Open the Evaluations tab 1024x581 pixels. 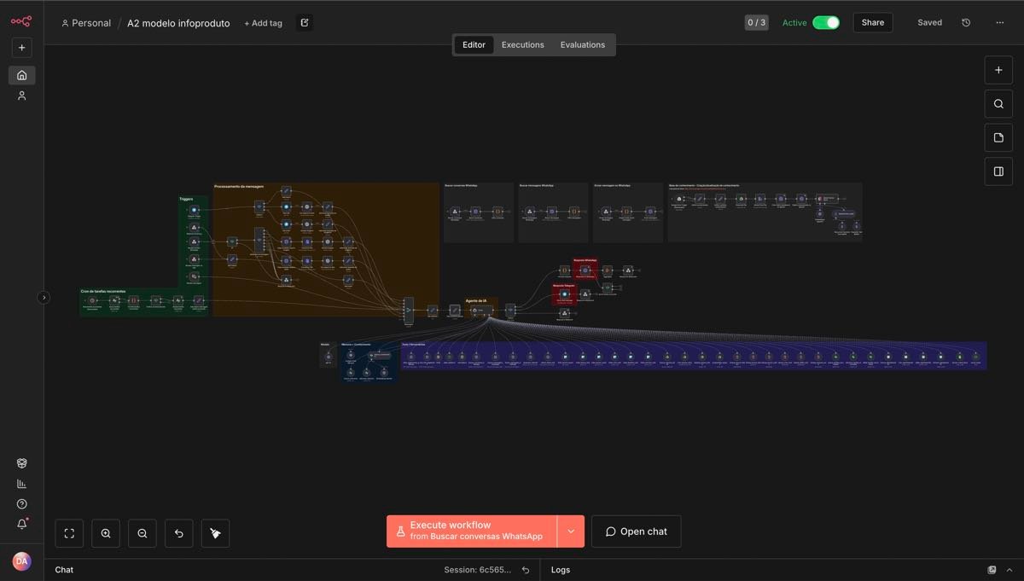click(583, 44)
